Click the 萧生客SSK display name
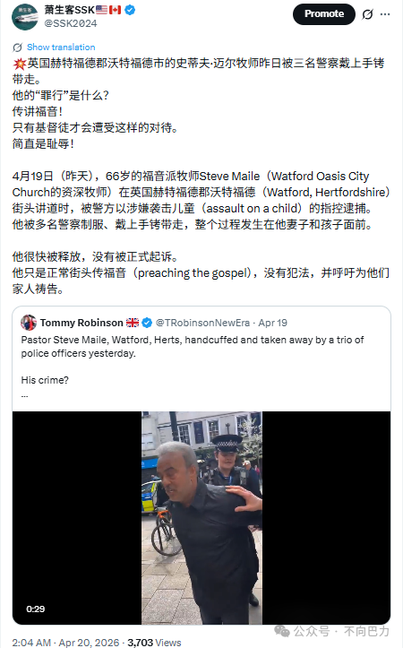Viewport: 403px width, 648px height. [x=70, y=10]
